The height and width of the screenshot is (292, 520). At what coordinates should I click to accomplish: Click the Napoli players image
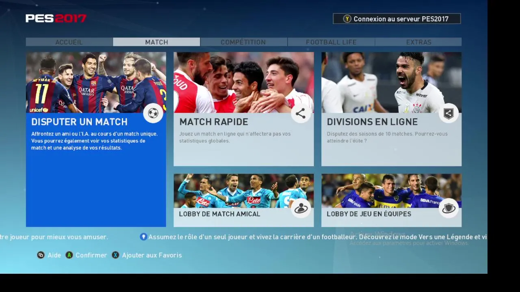(244, 191)
